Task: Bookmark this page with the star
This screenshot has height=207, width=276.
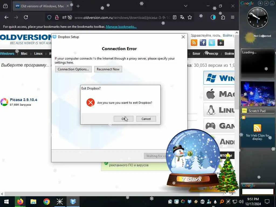Action: coord(190,17)
